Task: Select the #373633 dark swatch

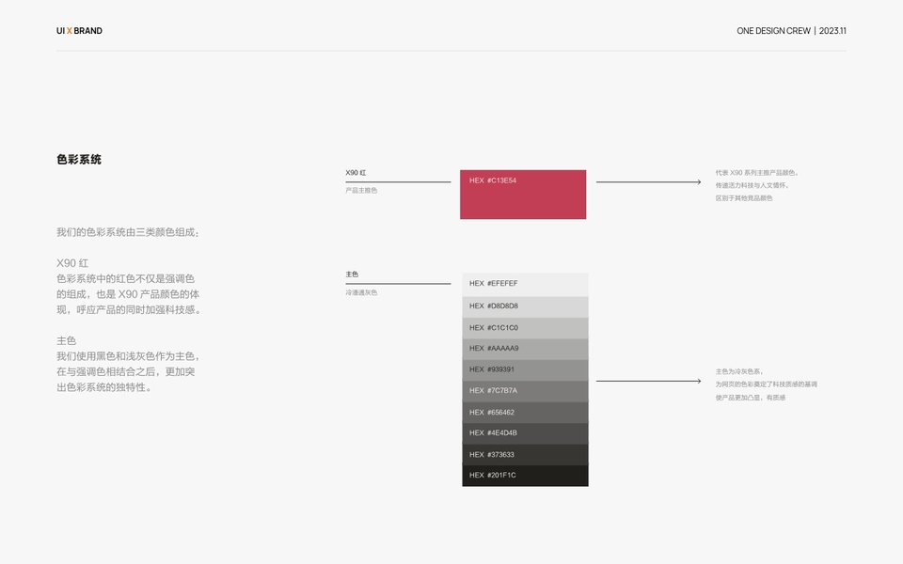Action: [525, 455]
